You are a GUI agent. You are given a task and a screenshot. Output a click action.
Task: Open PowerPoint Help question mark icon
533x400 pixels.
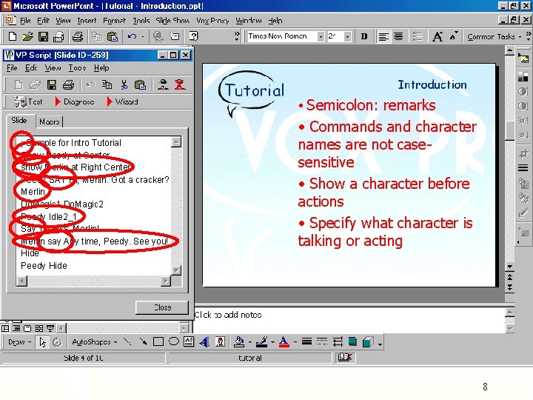[193, 36]
